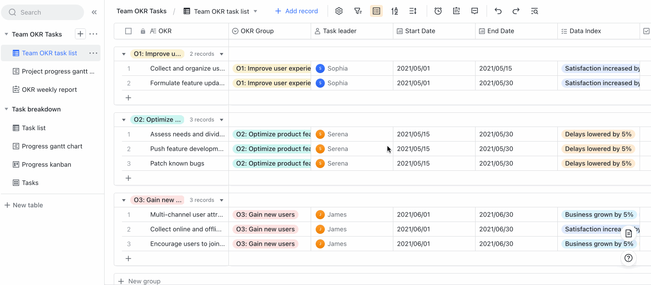Image resolution: width=651 pixels, height=285 pixels.
Task: Collapse the O1: Improve group
Action: point(124,54)
